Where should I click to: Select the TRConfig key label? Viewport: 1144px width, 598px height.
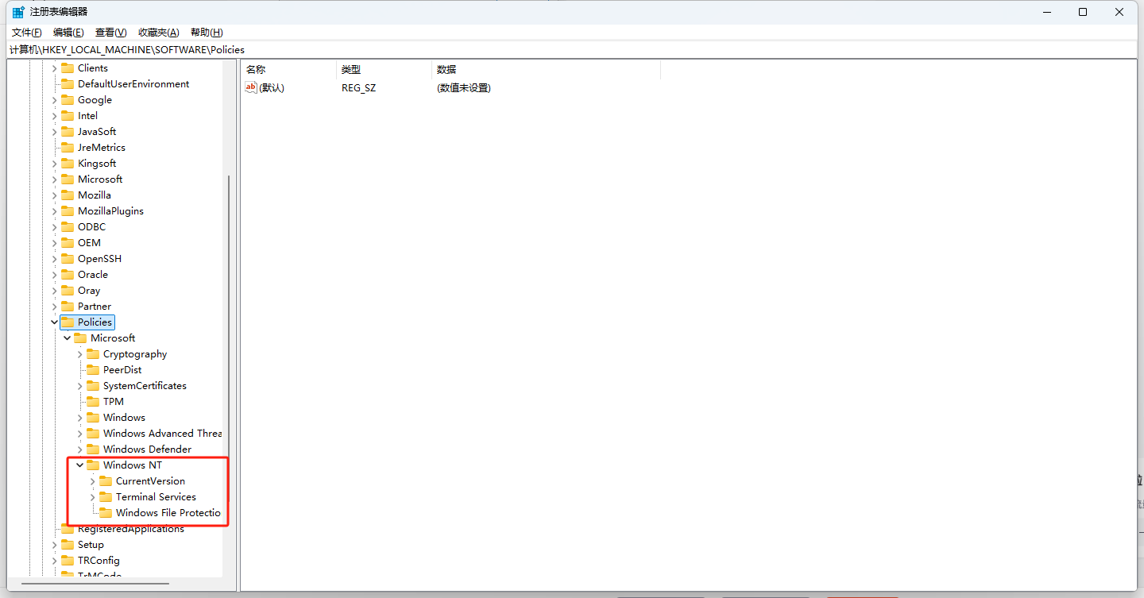point(99,561)
